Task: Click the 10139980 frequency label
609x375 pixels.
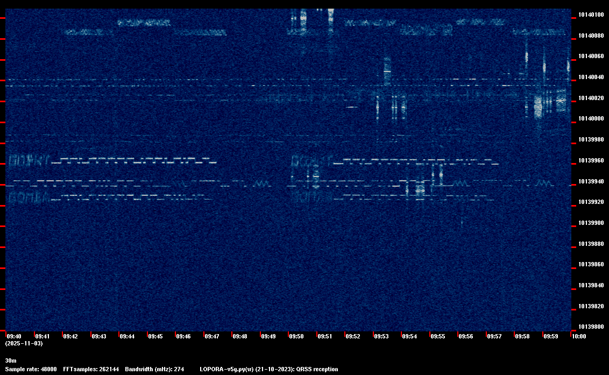Action: (x=591, y=139)
